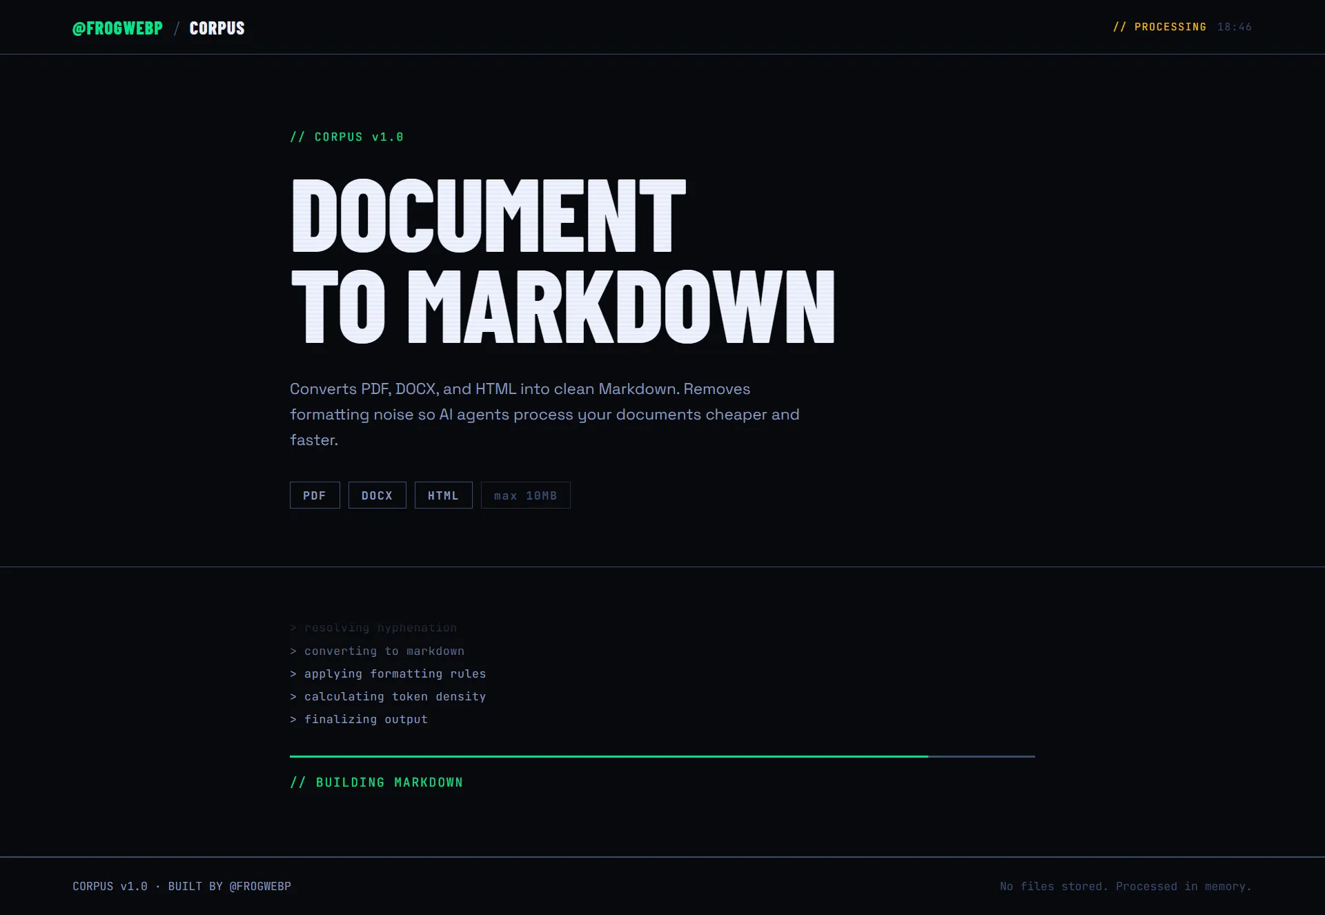Screen dimensions: 1325x915
Task: Click the description paragraph about converting PDF
Action: 544,414
